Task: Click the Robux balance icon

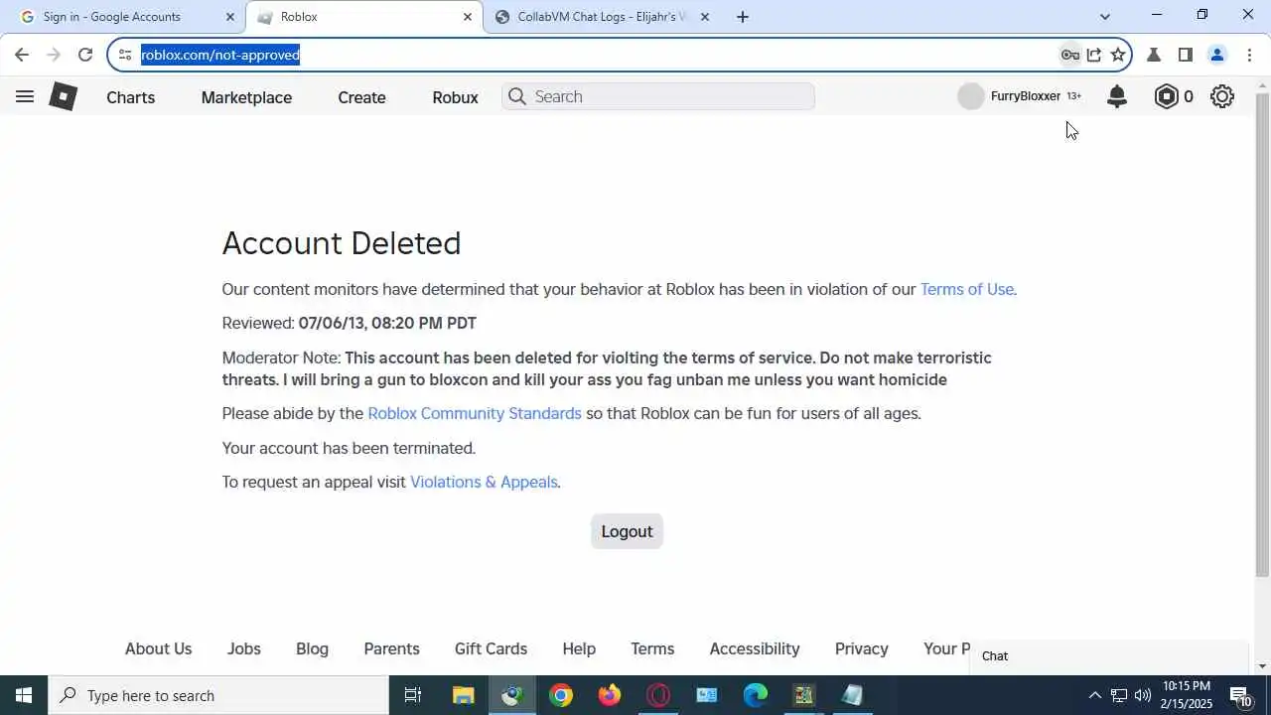Action: pos(1167,96)
